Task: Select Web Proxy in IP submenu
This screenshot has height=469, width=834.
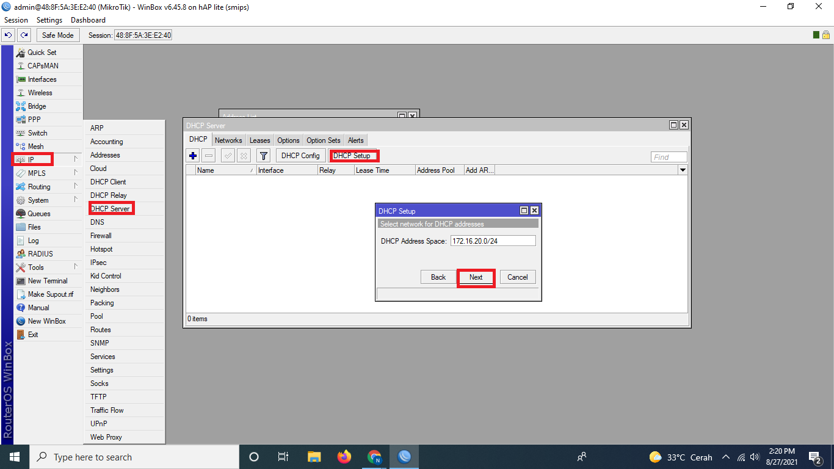Action: (x=125, y=437)
